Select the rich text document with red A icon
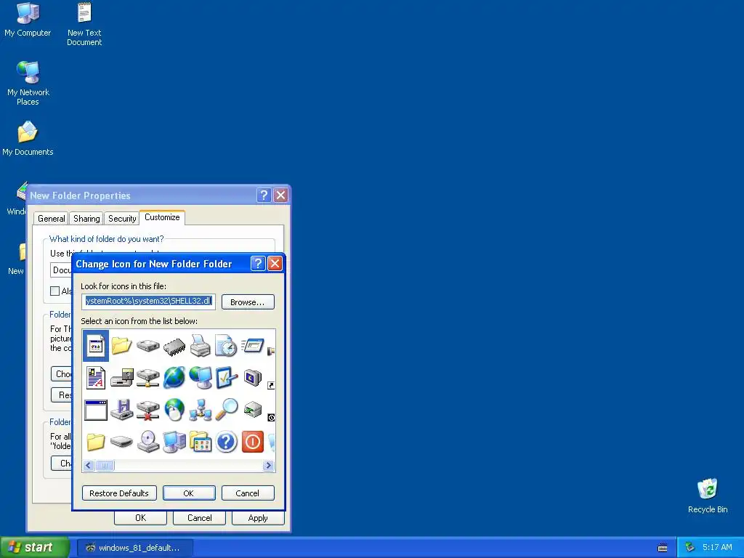 pos(96,378)
